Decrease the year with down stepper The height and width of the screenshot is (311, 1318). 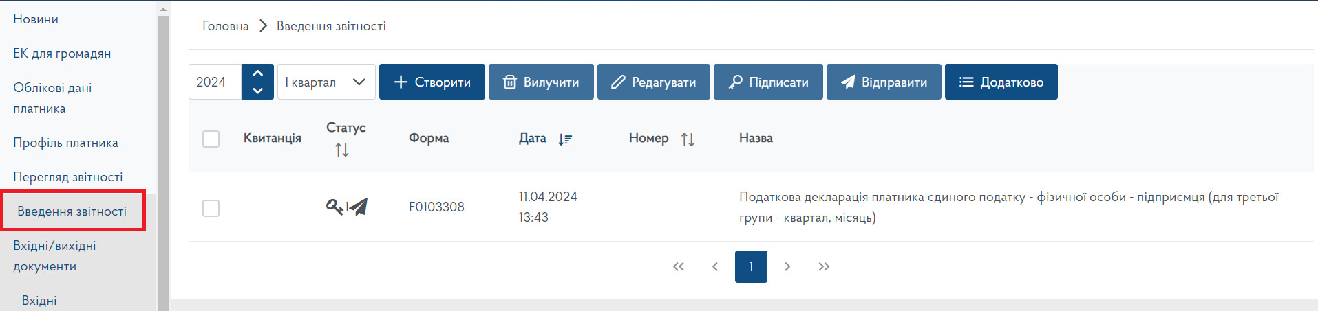257,91
